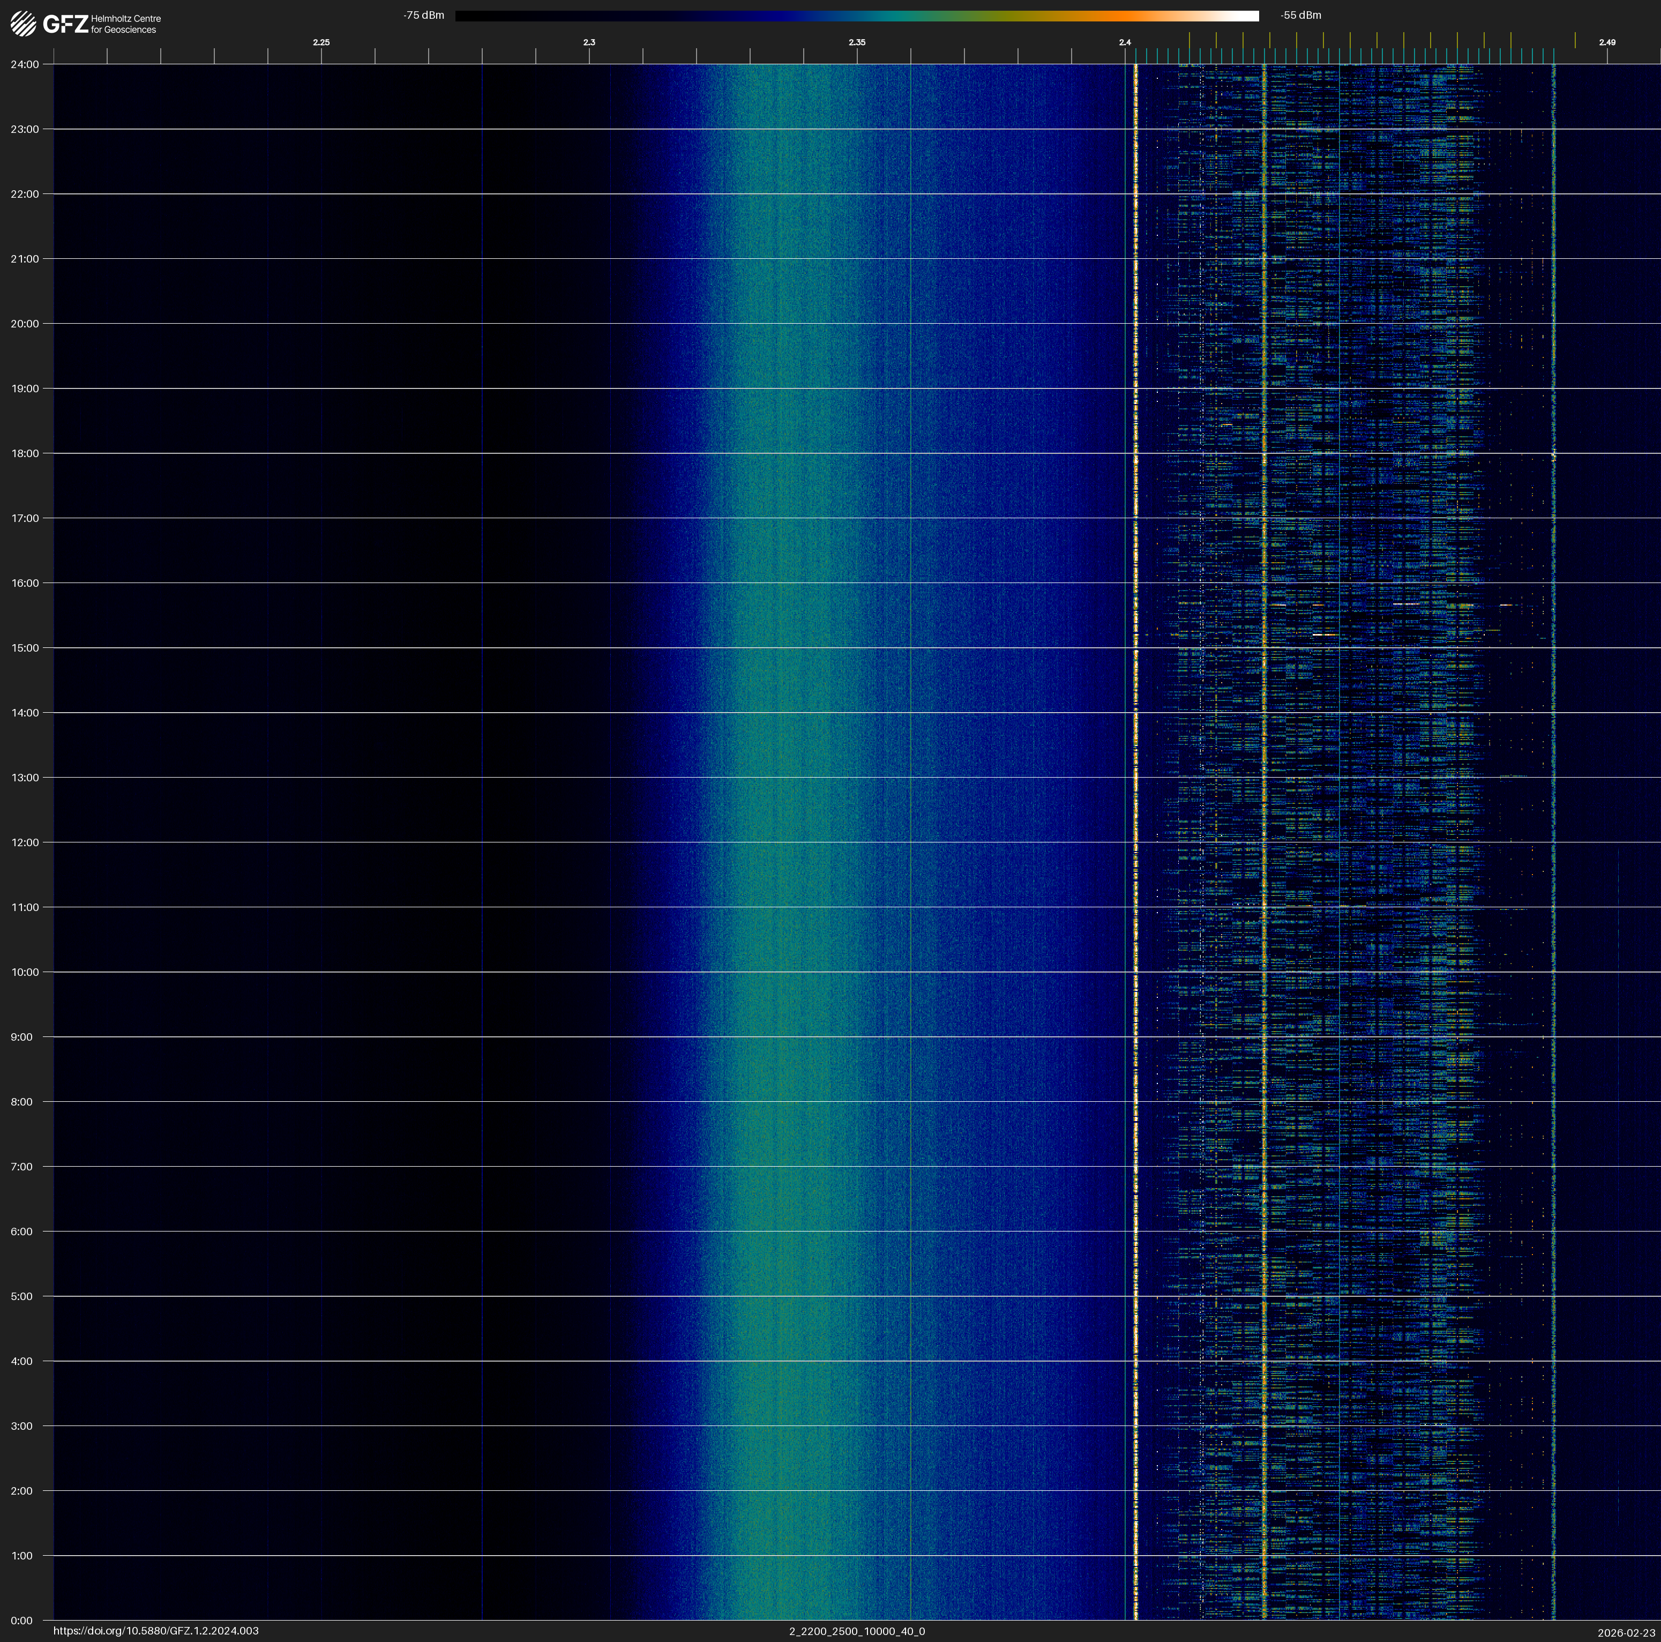
Task: Click the 2.49 frequency axis label
Action: 1607,42
